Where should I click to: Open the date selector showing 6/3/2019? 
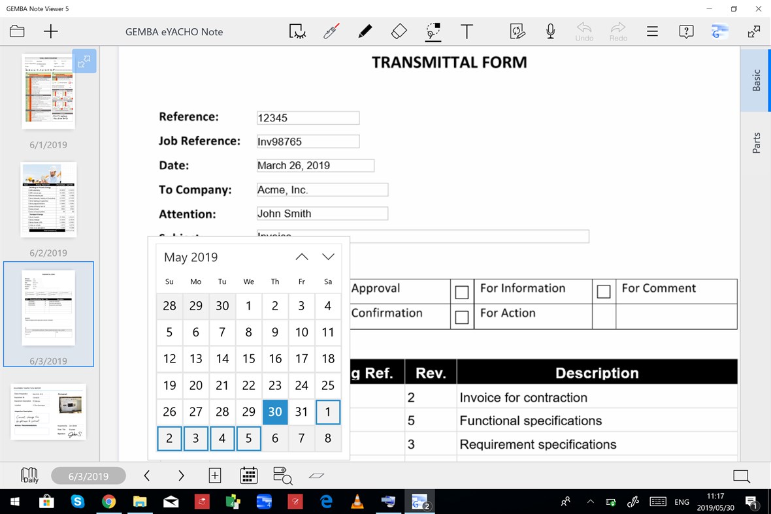click(88, 475)
